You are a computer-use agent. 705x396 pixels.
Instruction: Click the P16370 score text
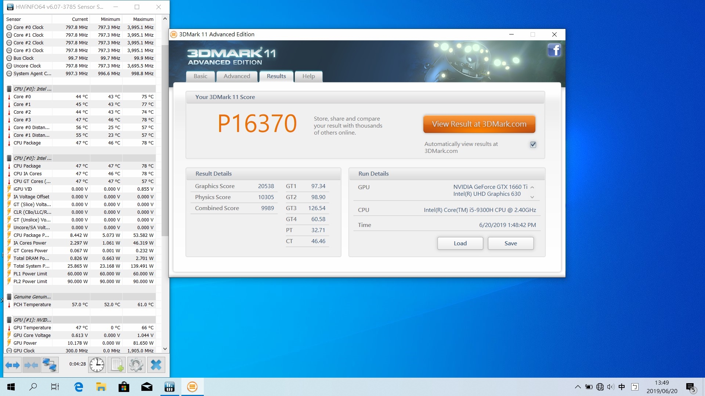(x=257, y=124)
